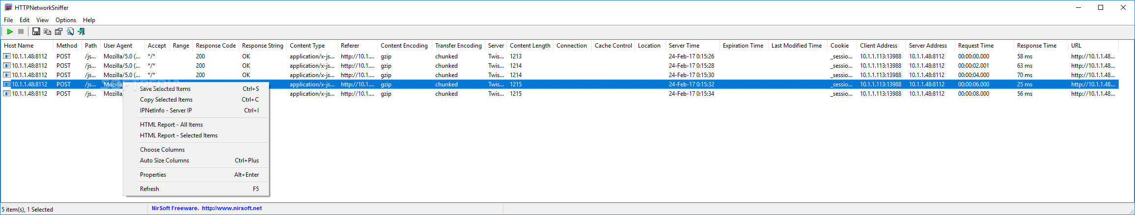The width and height of the screenshot is (1135, 215).
Task: Click the gray stop capture icon
Action: pyautogui.click(x=21, y=31)
